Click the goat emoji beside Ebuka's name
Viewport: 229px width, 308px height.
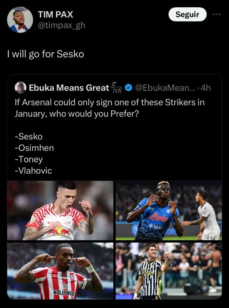point(117,88)
